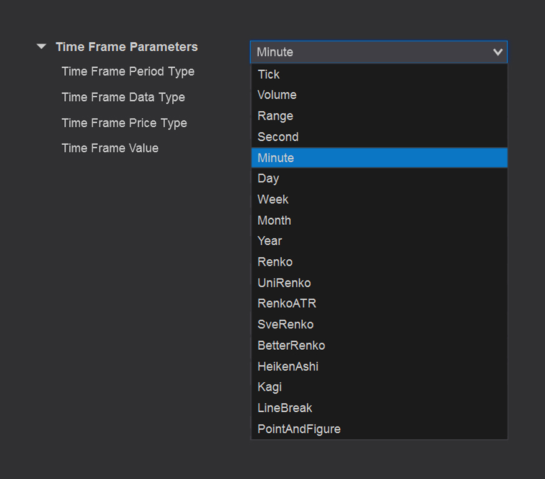Select the Week option
This screenshot has width=545, height=479.
tap(273, 199)
